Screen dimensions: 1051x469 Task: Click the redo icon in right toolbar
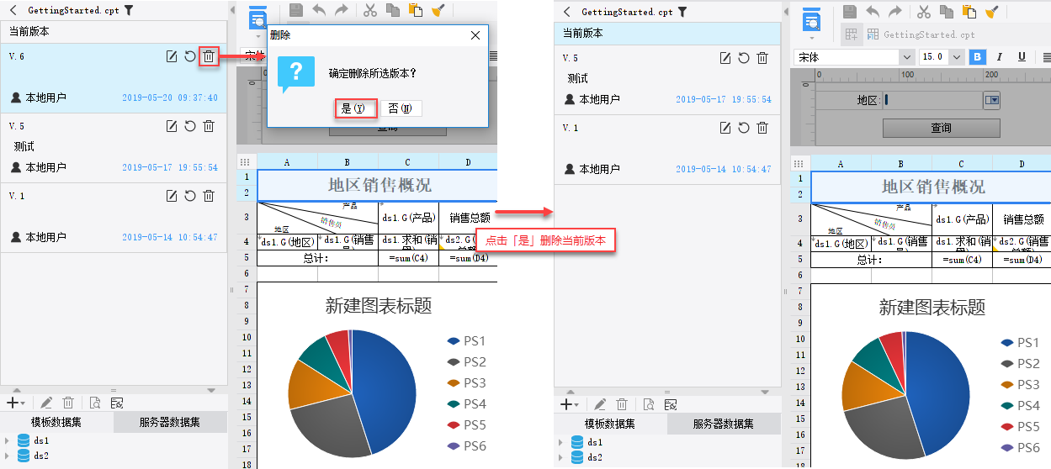click(x=894, y=12)
